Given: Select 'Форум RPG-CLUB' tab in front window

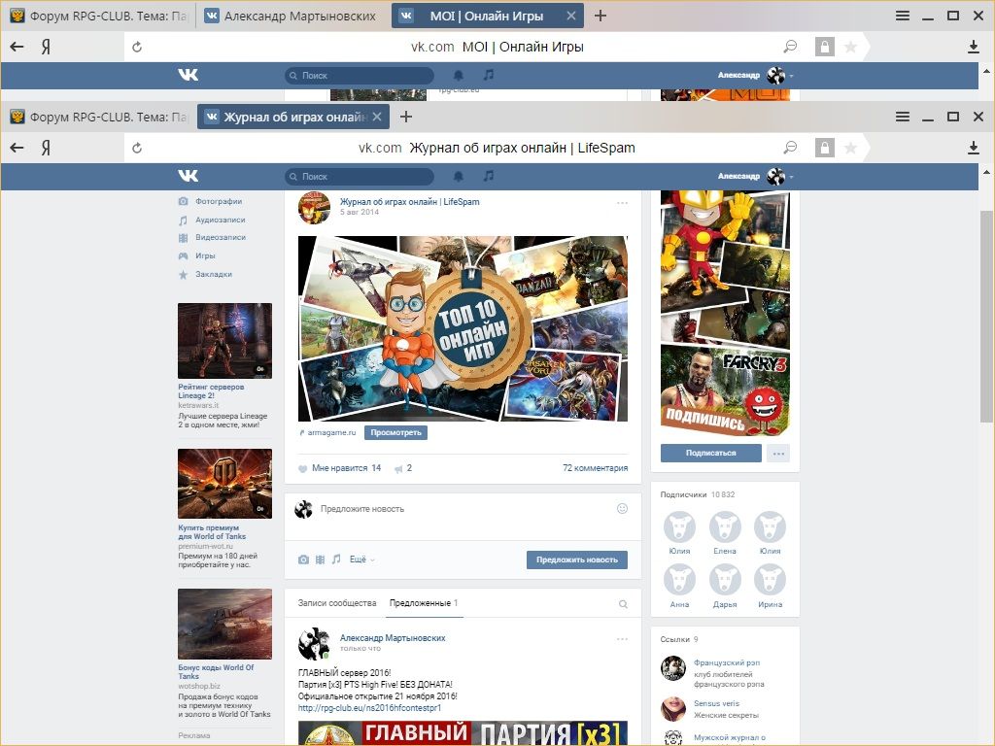Looking at the screenshot, I should (99, 117).
